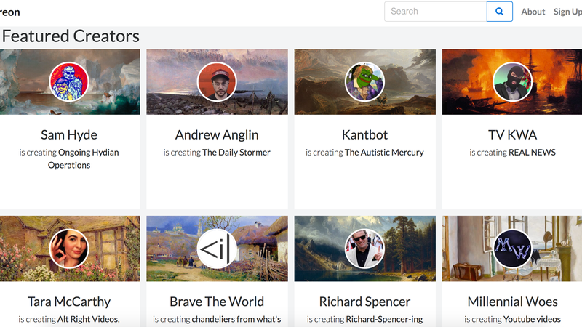Open Brave The World's logo avatar

click(x=217, y=249)
